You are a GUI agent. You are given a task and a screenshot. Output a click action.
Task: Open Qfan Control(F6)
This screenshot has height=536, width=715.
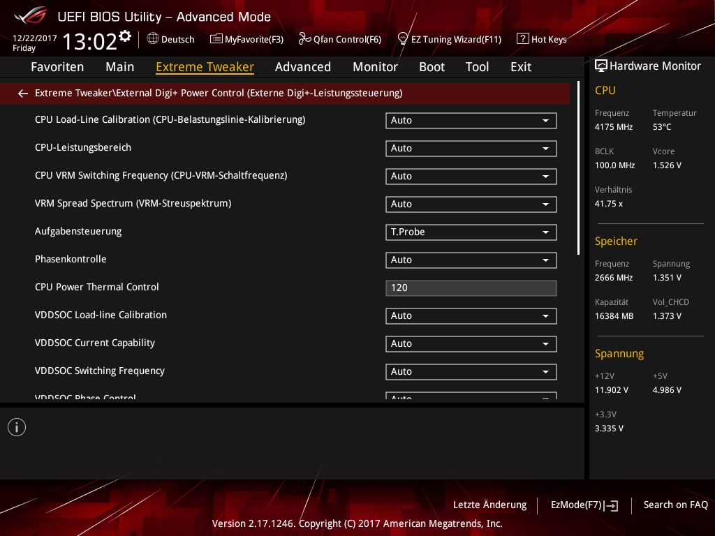click(x=340, y=39)
